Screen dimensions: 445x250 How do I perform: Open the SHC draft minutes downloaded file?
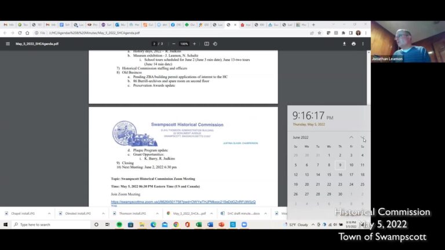tap(243, 213)
